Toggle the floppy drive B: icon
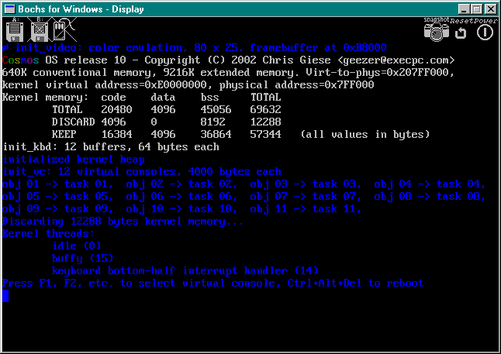This screenshot has width=501, height=354. click(40, 31)
